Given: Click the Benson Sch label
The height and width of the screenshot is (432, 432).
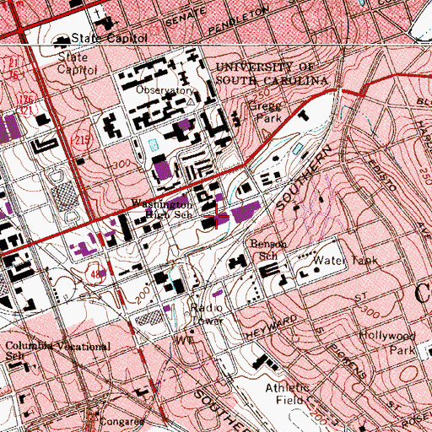Looking at the screenshot, I should click(x=268, y=250).
